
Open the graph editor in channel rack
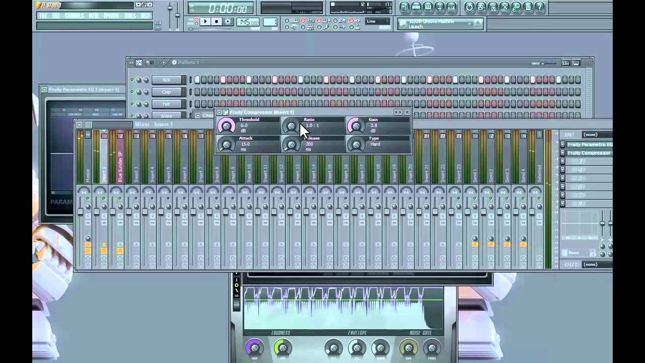coord(566,63)
